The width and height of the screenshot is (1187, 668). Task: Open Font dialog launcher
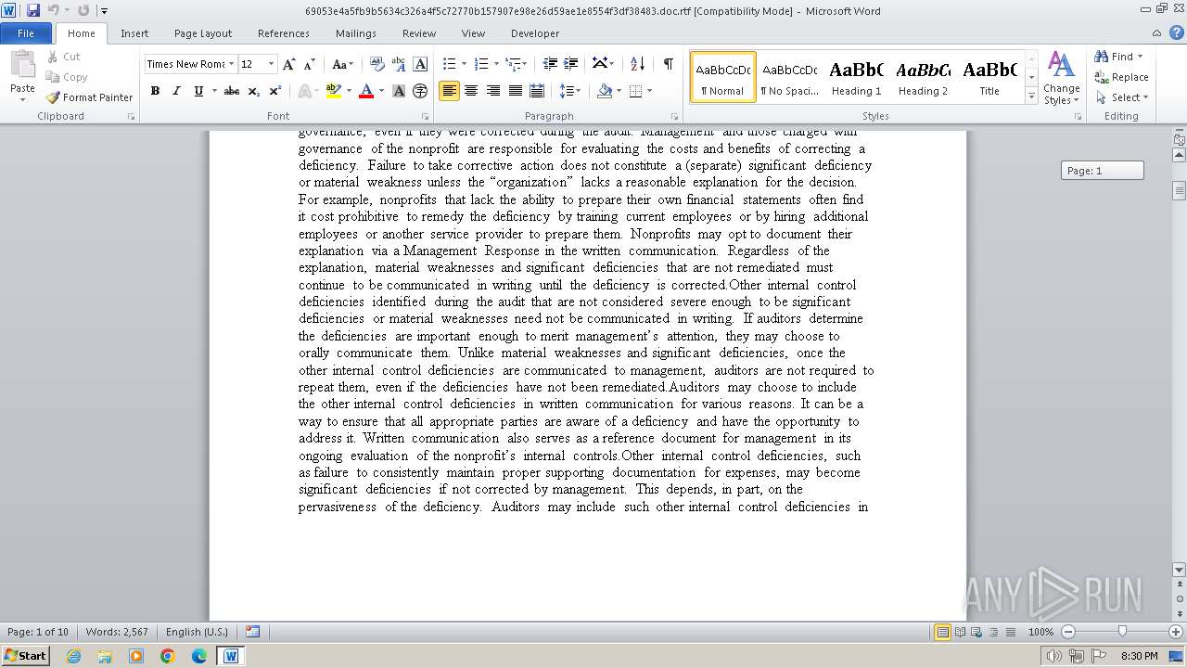[x=425, y=117]
